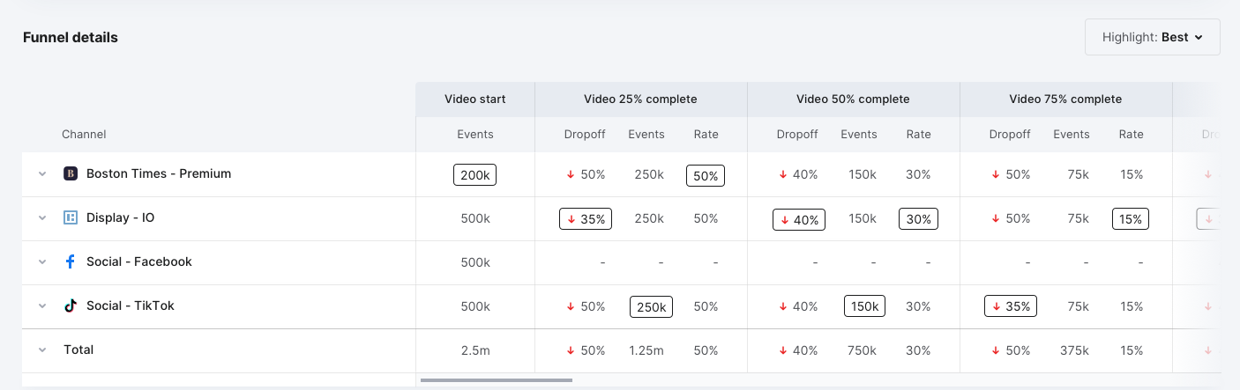Open the Highlight: Best dropdown
This screenshot has height=390, width=1240.
click(x=1153, y=37)
